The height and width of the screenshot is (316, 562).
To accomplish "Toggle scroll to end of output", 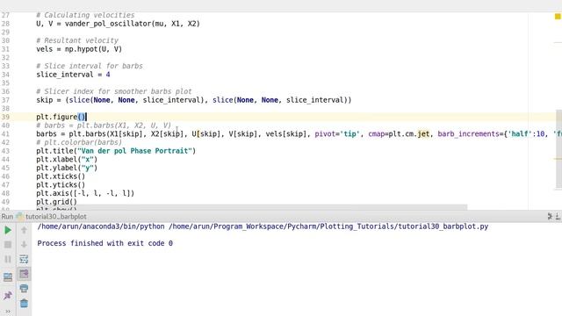I will tap(24, 274).
